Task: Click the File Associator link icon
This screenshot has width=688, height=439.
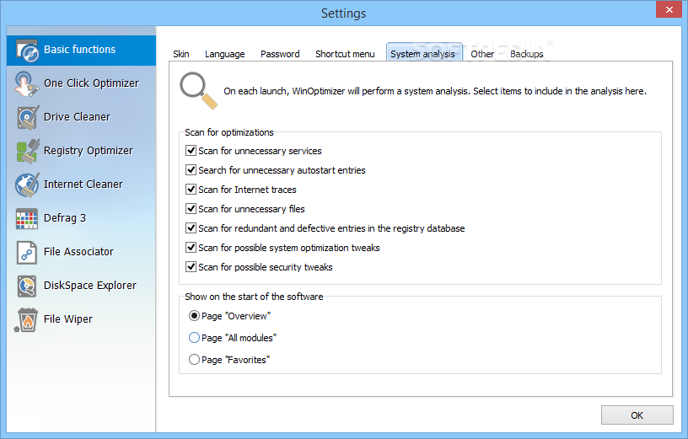Action: tap(27, 252)
